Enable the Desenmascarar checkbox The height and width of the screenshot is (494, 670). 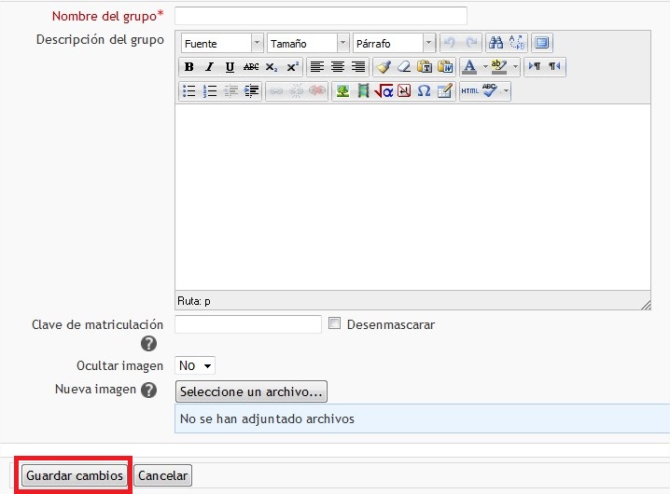click(334, 324)
